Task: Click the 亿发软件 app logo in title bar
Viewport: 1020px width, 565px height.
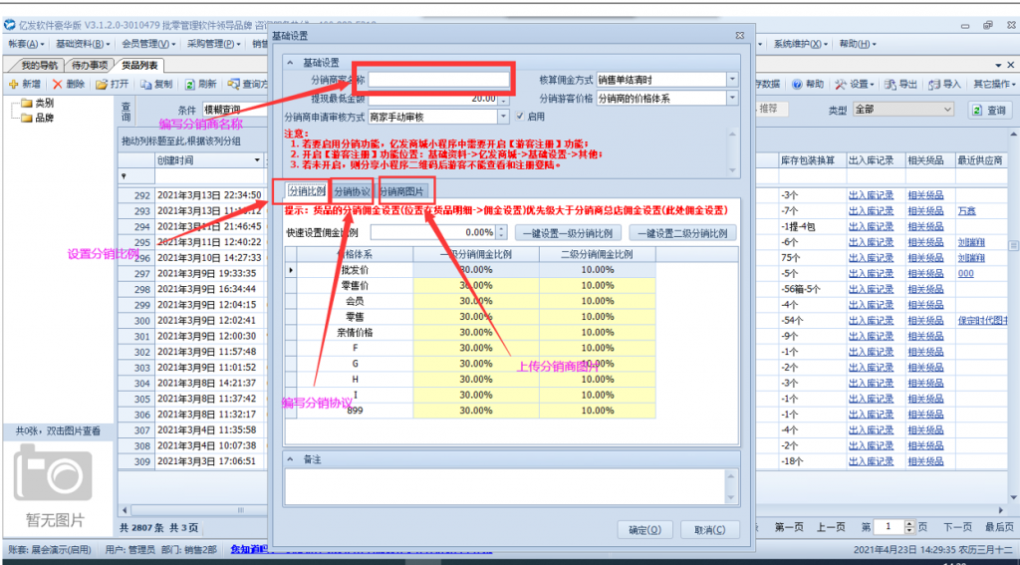Action: pyautogui.click(x=10, y=25)
